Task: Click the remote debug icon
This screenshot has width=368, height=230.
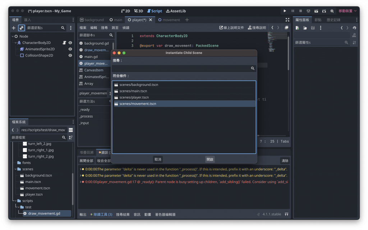Action: click(x=308, y=11)
